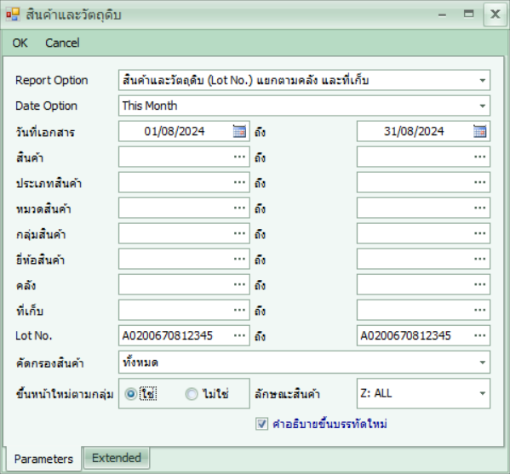Open lookup for ยี่ห้อสินค้า end field

(479, 259)
